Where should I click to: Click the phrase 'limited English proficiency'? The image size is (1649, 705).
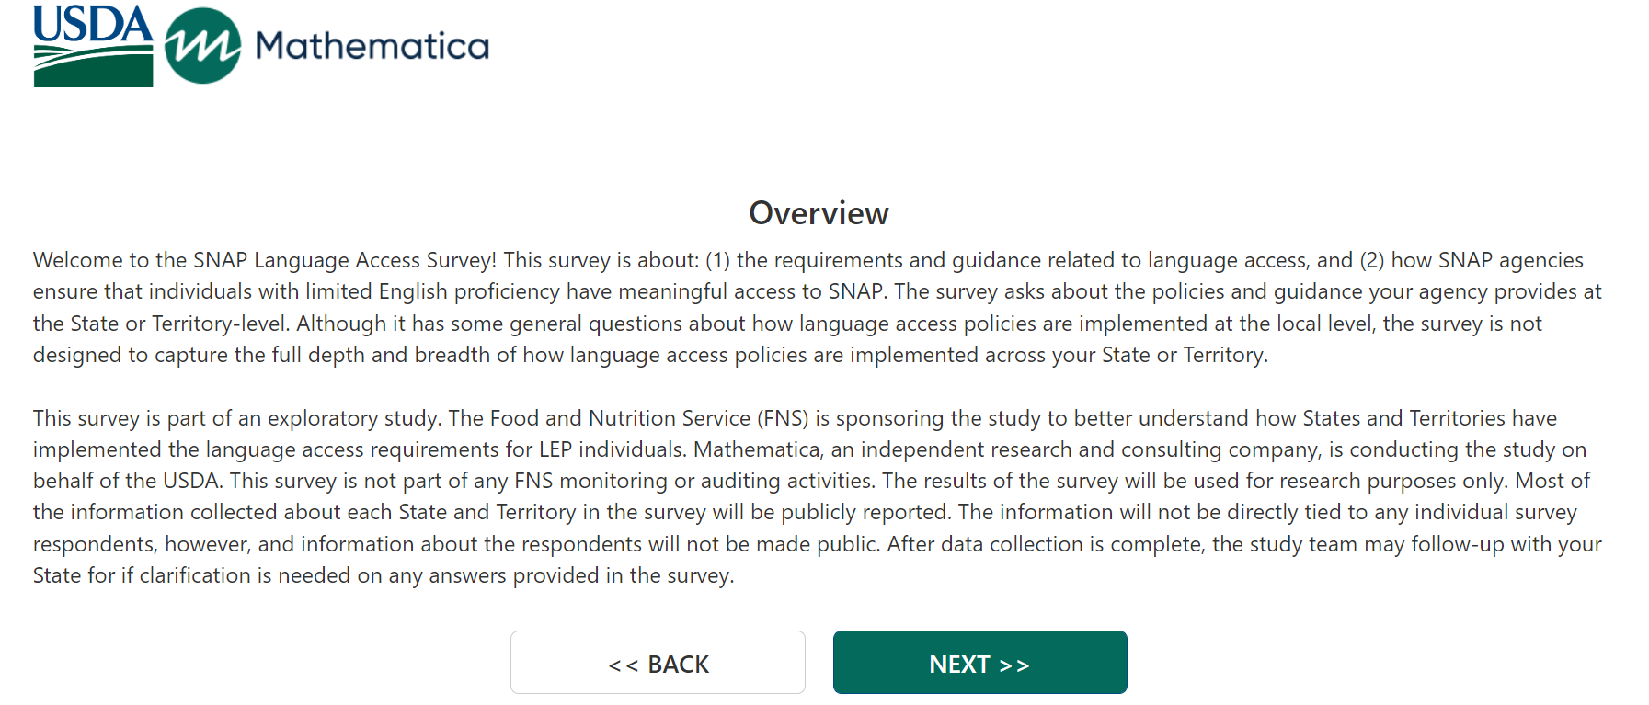pyautogui.click(x=432, y=291)
